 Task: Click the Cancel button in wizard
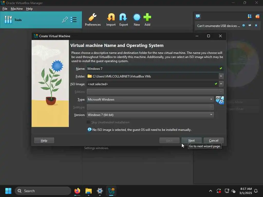(x=213, y=140)
